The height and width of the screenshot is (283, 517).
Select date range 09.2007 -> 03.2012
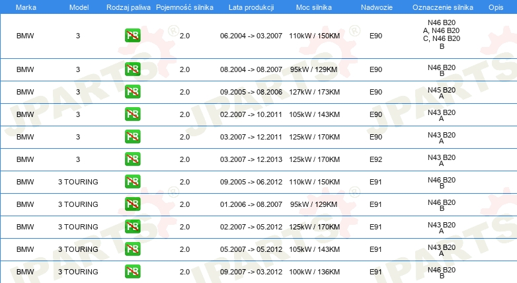tap(251, 272)
